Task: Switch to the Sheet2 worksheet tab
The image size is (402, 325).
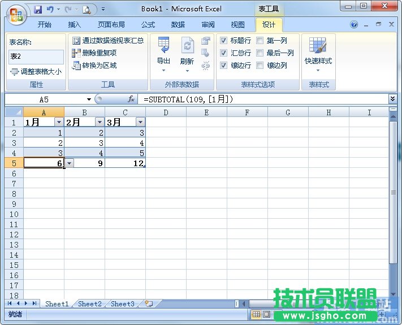Action: tap(90, 304)
